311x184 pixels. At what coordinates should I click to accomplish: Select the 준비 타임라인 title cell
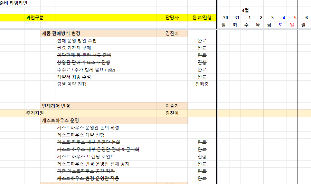pyautogui.click(x=13, y=3)
